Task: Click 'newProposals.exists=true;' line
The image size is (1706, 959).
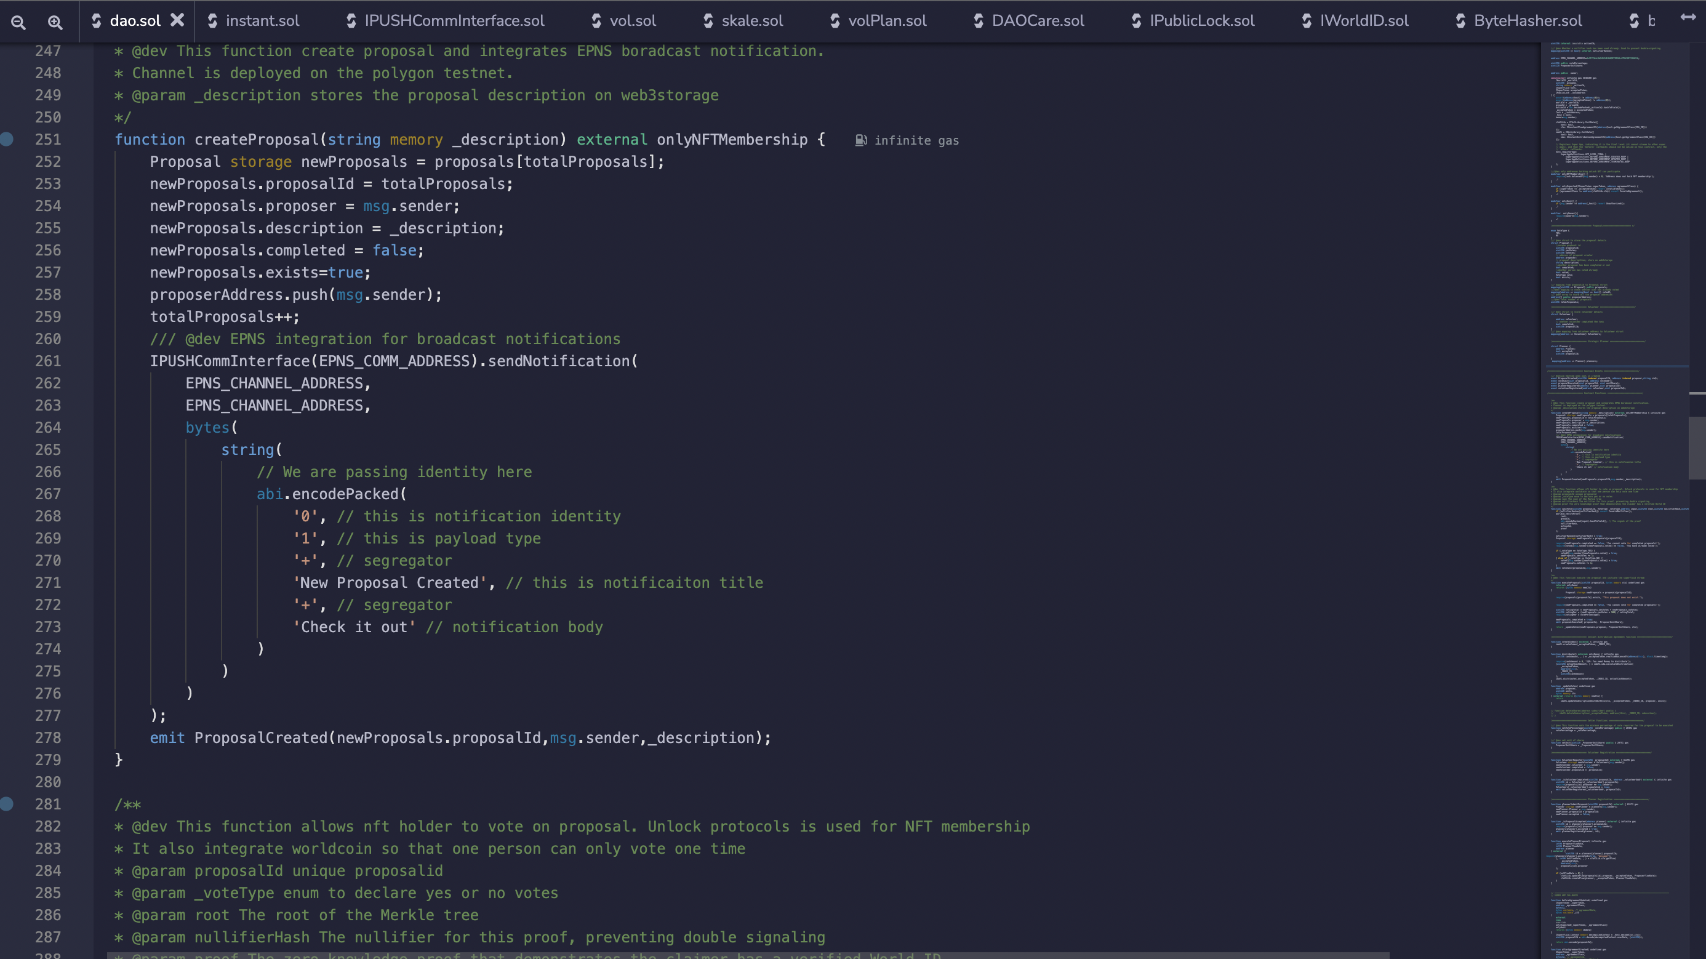Action: [260, 273]
